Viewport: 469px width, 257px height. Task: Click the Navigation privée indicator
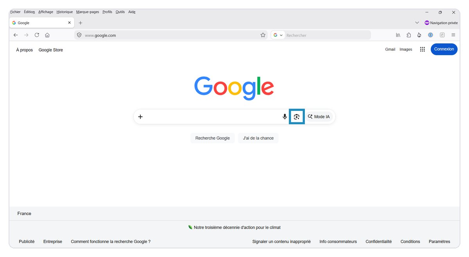441,23
